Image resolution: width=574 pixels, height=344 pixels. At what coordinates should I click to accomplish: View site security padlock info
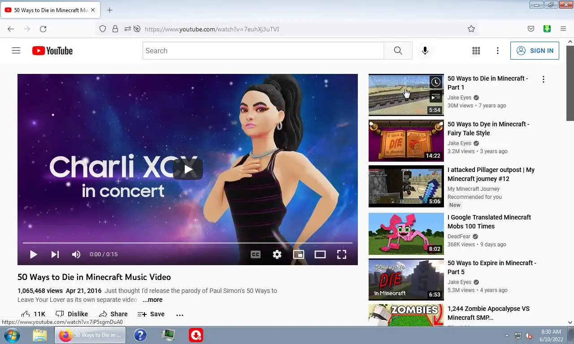tap(115, 29)
